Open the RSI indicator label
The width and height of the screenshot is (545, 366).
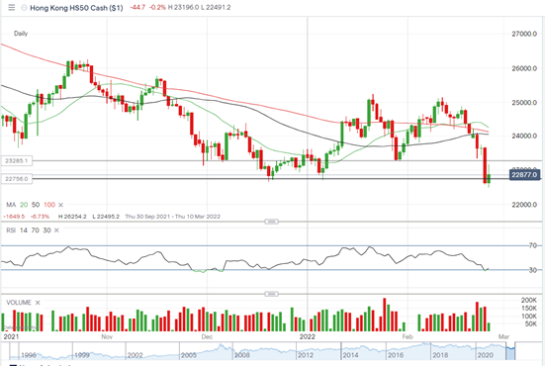(x=11, y=230)
